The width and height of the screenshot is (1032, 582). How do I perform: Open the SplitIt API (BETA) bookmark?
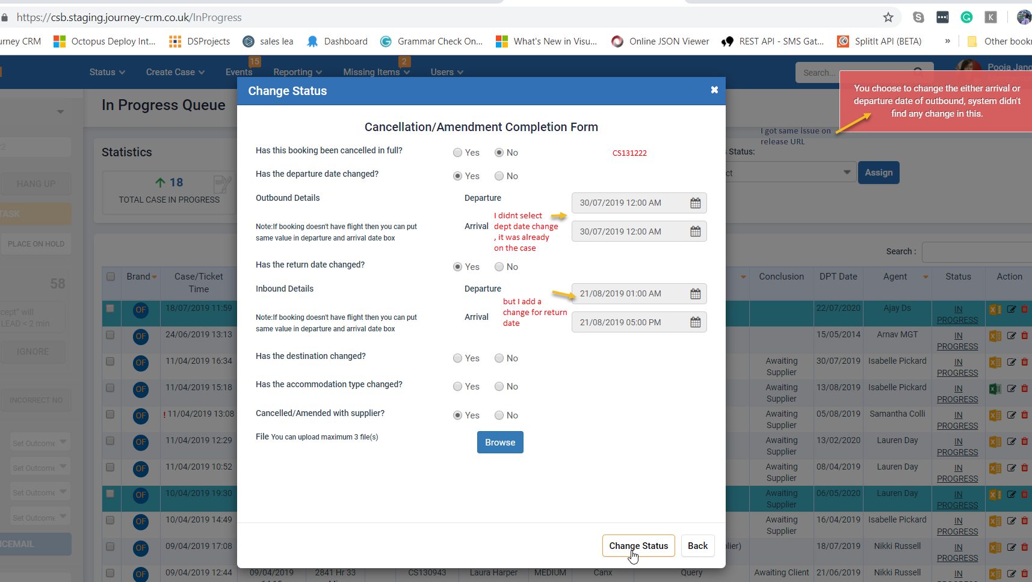coord(879,41)
